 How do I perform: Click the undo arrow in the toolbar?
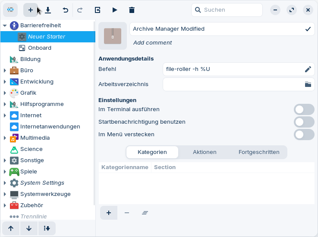[x=65, y=10]
